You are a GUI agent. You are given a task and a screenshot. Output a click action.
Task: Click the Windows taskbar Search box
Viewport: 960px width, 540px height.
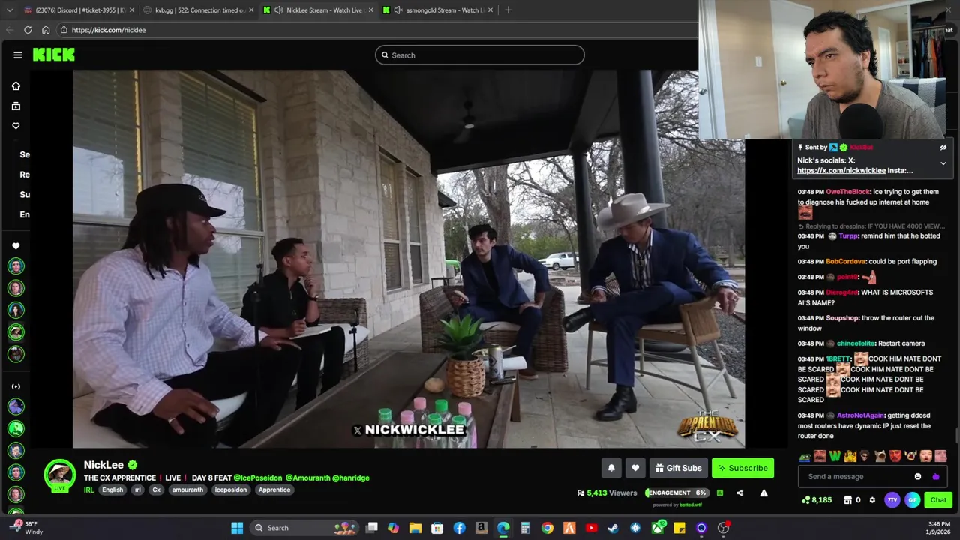(x=306, y=528)
